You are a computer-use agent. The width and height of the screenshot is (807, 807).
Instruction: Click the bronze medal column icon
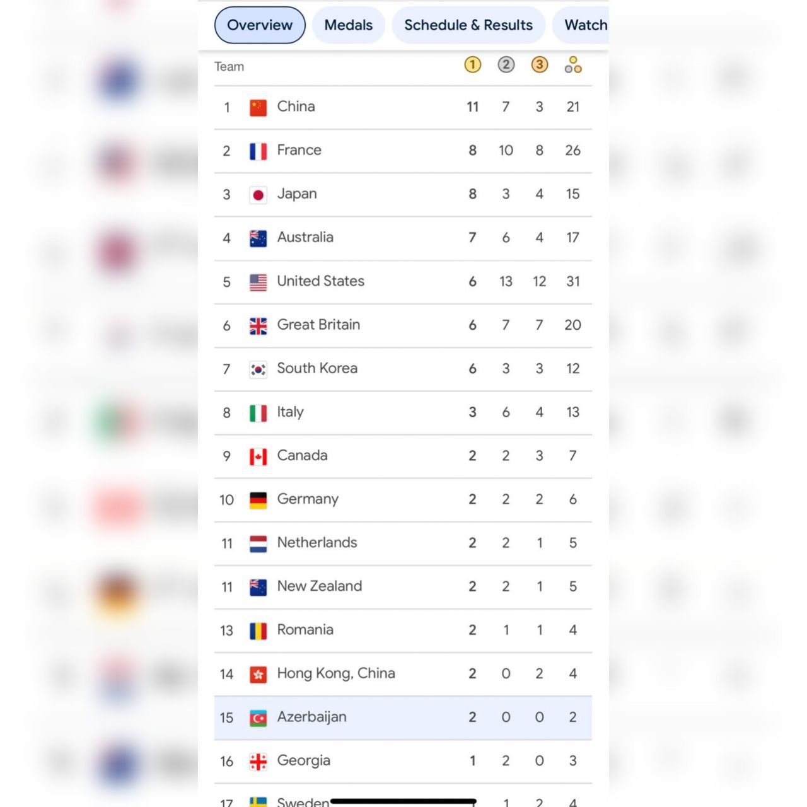pos(539,65)
